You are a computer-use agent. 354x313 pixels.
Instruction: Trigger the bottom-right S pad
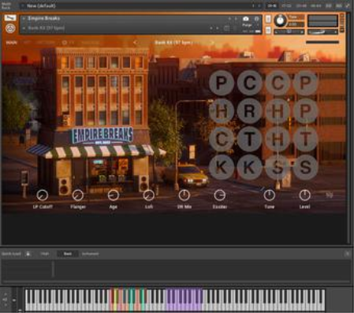(x=305, y=167)
